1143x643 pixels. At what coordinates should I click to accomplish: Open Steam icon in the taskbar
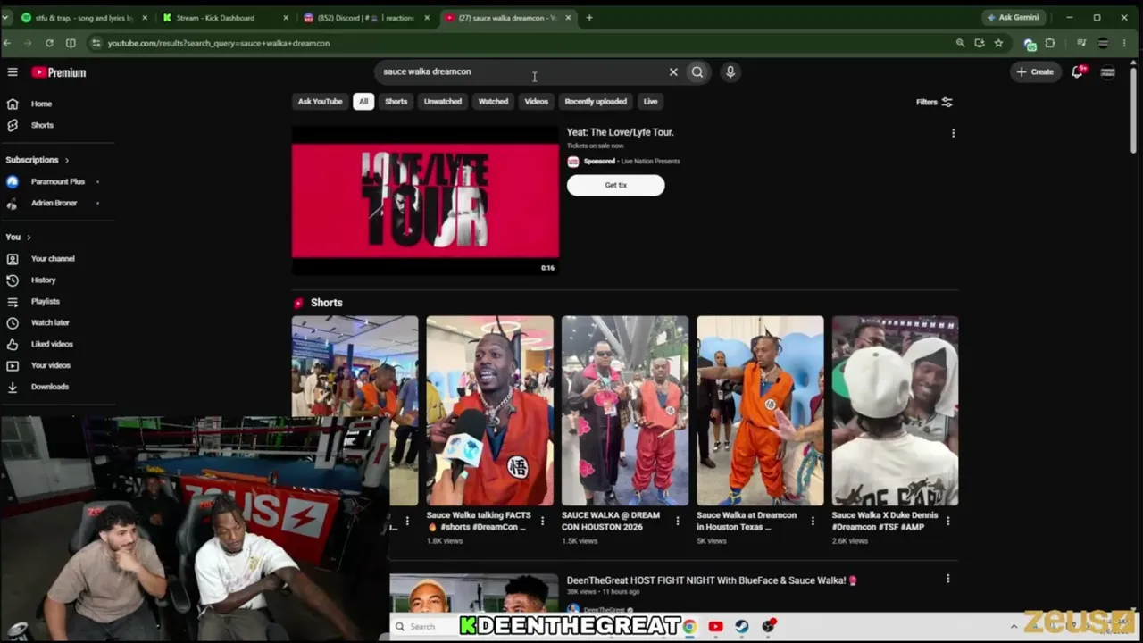741,627
